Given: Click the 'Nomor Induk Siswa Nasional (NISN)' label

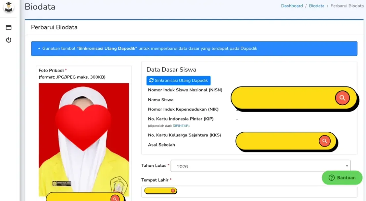Looking at the screenshot, I should (185, 90).
